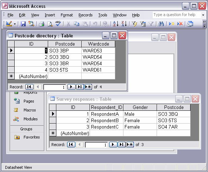Open Find with the binoculars icon

click(x=161, y=24)
